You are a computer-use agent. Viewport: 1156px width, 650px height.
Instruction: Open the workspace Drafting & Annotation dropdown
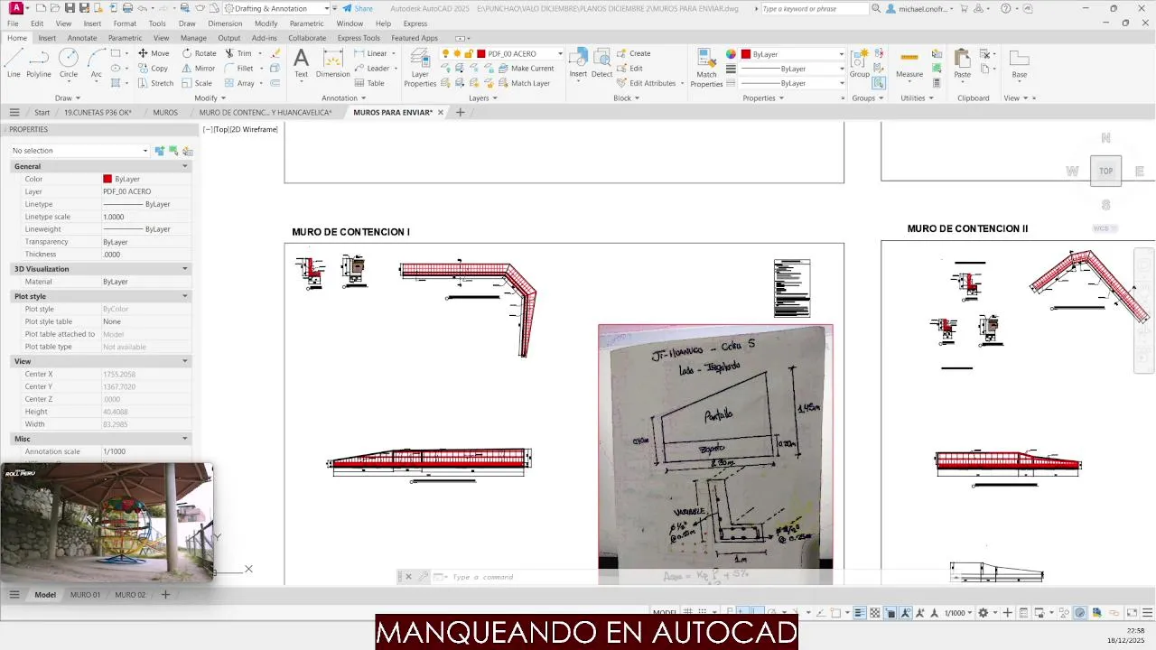[x=276, y=8]
